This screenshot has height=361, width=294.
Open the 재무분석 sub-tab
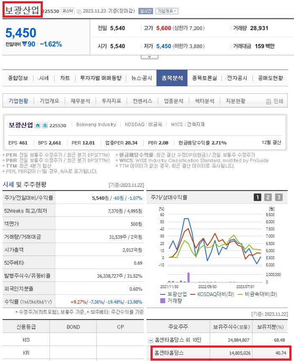click(80, 101)
